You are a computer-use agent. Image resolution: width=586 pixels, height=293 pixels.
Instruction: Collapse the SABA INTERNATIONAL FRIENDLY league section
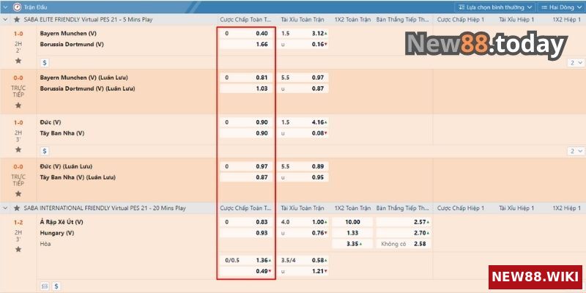pos(5,208)
